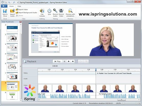Viewport: 142px width, 106px height.
Task: Select the Speech_7.mp4 video clip
Action: (x=67, y=91)
